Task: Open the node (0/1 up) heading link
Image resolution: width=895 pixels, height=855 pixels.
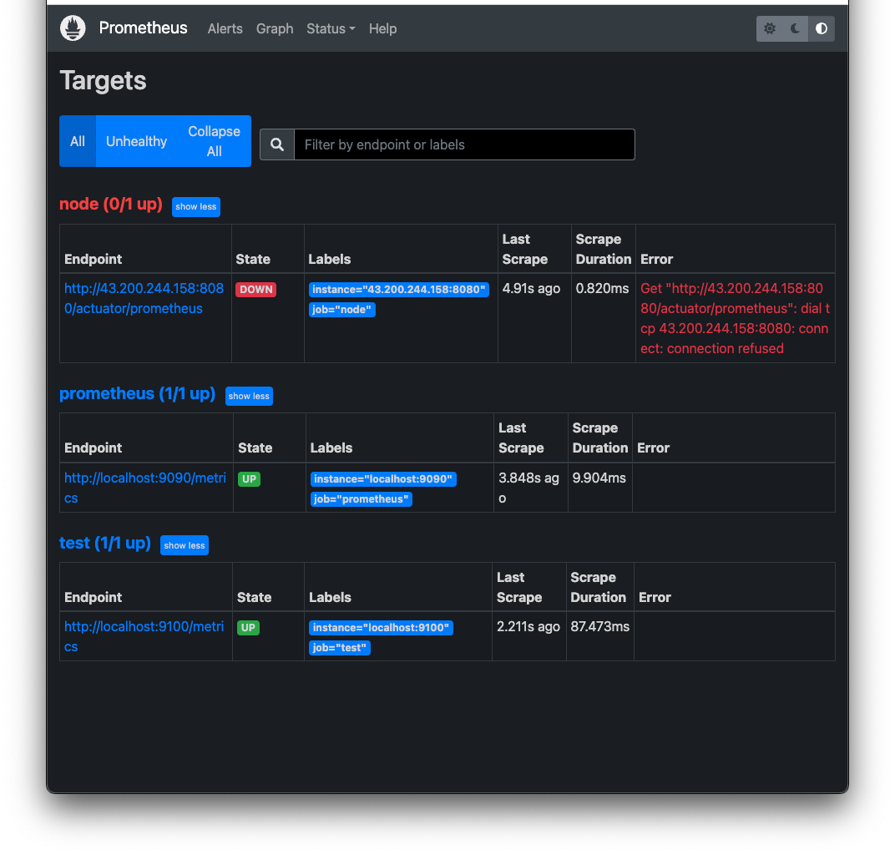Action: 111,205
